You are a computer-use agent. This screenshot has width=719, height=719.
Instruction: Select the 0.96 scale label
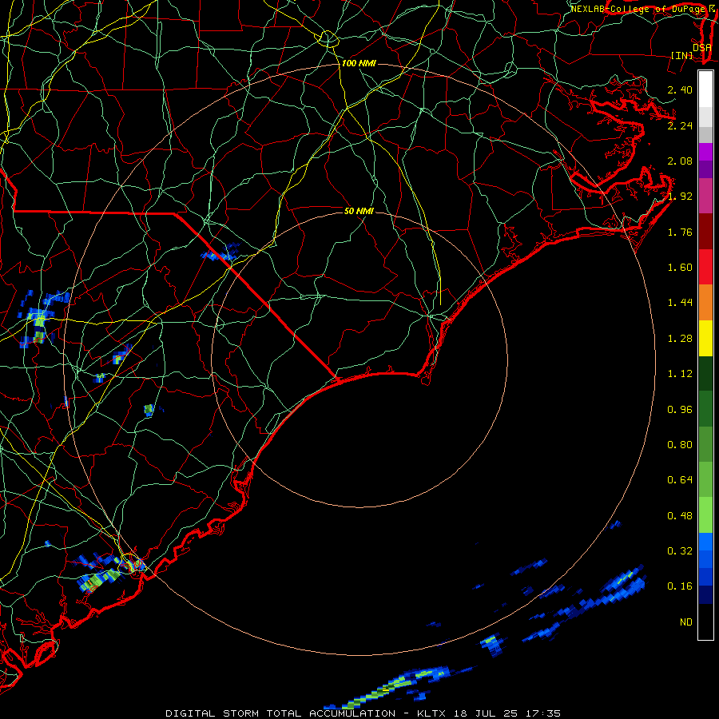[680, 410]
